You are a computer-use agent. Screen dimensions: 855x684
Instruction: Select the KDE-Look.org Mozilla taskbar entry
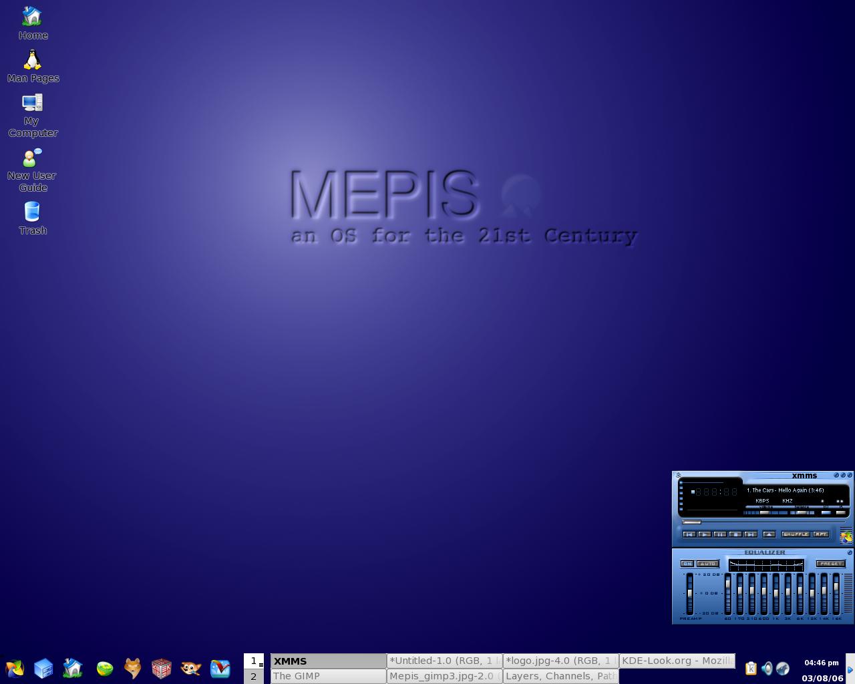677,661
